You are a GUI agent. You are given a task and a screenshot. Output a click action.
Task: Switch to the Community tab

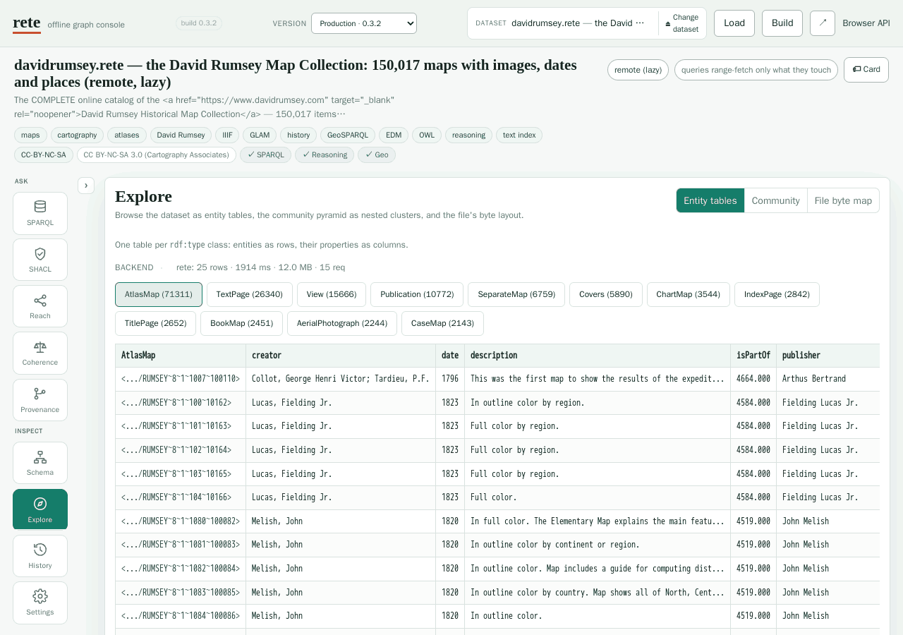point(775,200)
